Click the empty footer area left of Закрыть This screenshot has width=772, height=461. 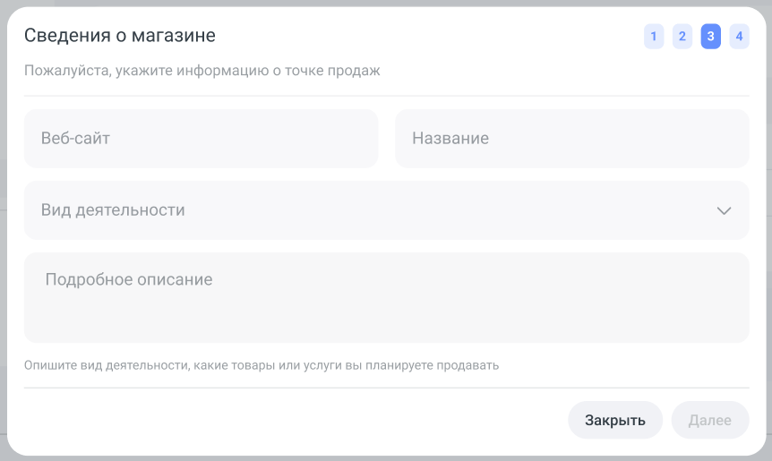click(287, 420)
